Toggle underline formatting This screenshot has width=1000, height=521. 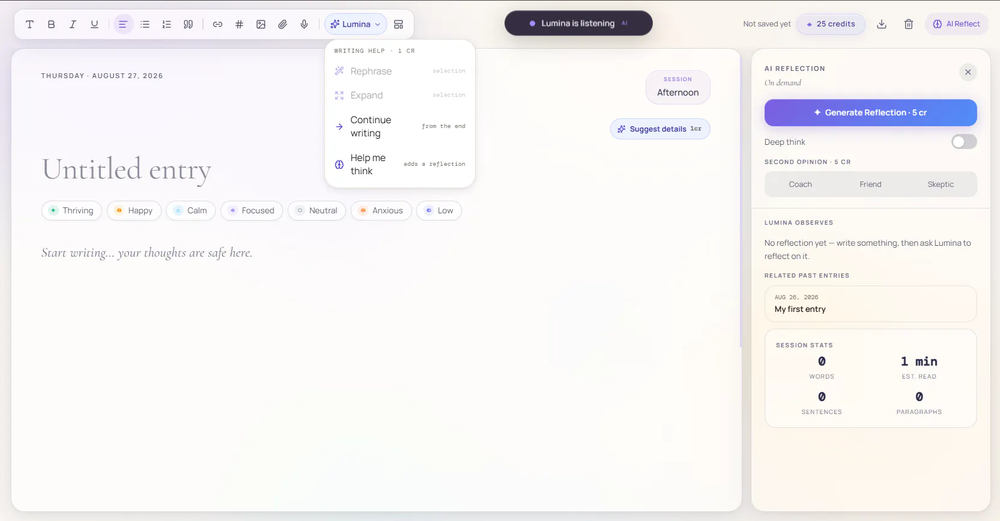94,25
